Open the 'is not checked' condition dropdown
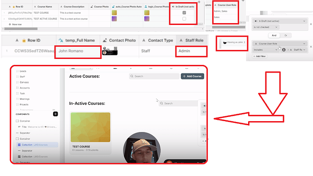 (265, 27)
